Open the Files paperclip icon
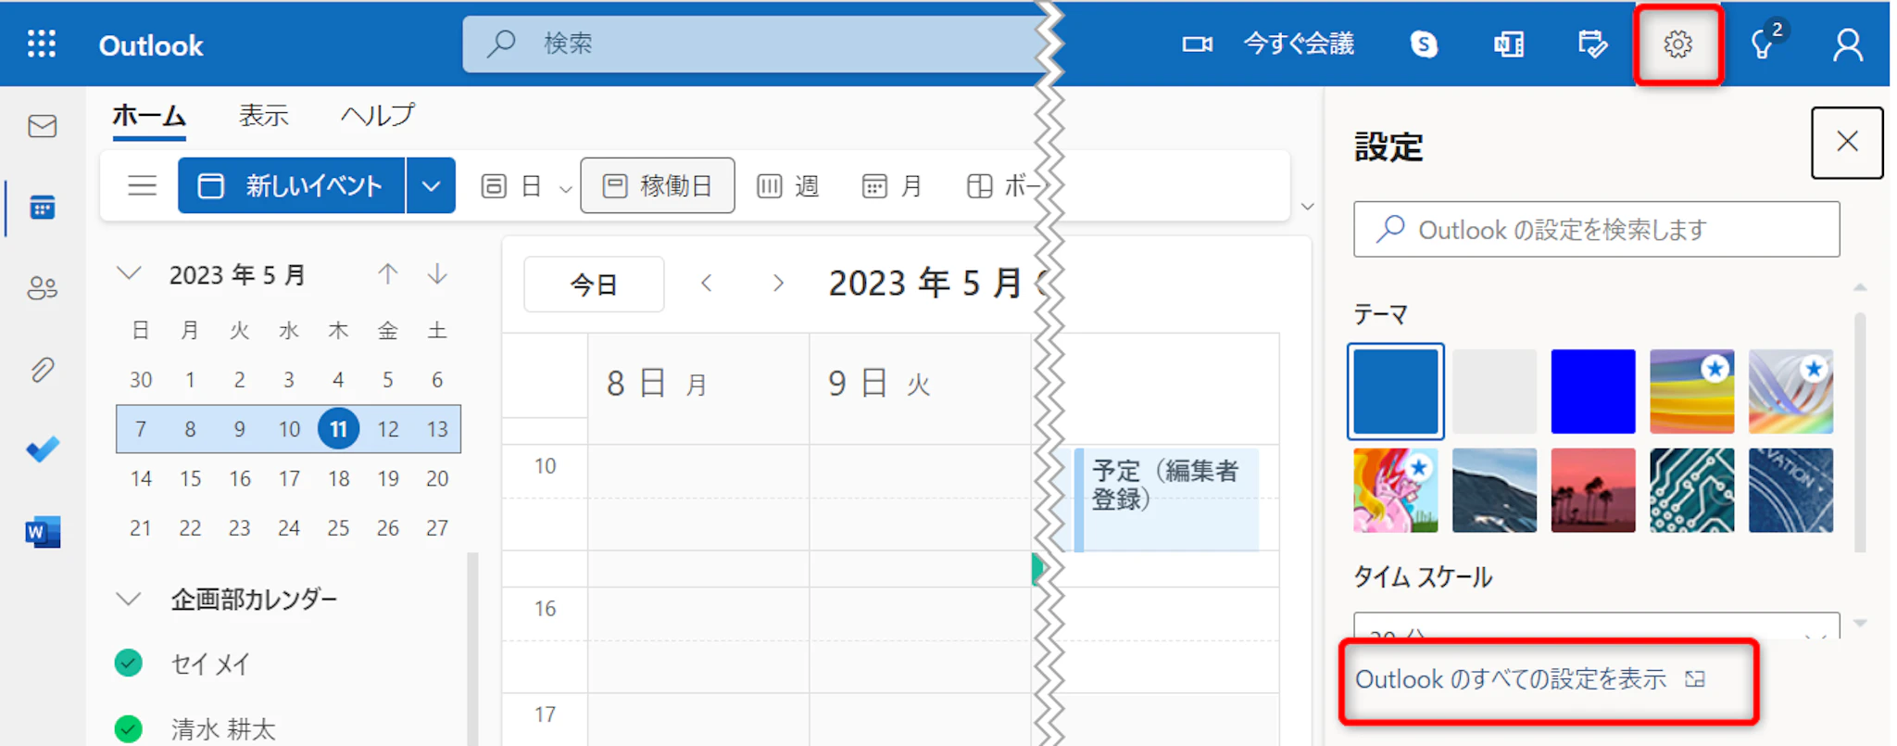This screenshot has width=1897, height=746. point(43,370)
